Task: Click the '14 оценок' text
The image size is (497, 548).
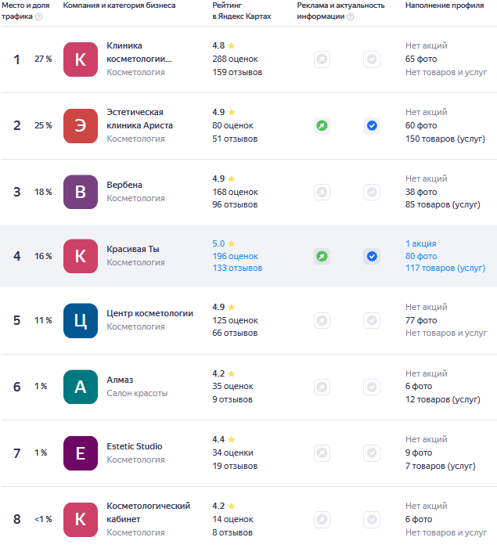Action: [x=232, y=519]
